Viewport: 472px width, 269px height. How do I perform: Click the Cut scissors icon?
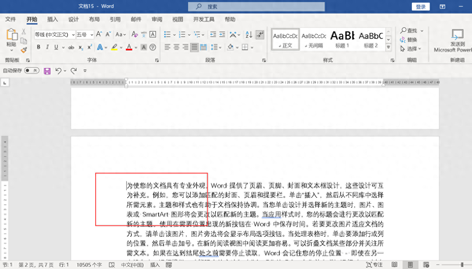pos(24,31)
